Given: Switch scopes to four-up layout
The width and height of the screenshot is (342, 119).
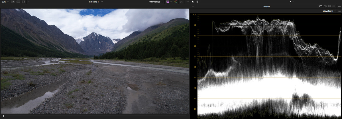Looking at the screenshot, I should point(329,6).
